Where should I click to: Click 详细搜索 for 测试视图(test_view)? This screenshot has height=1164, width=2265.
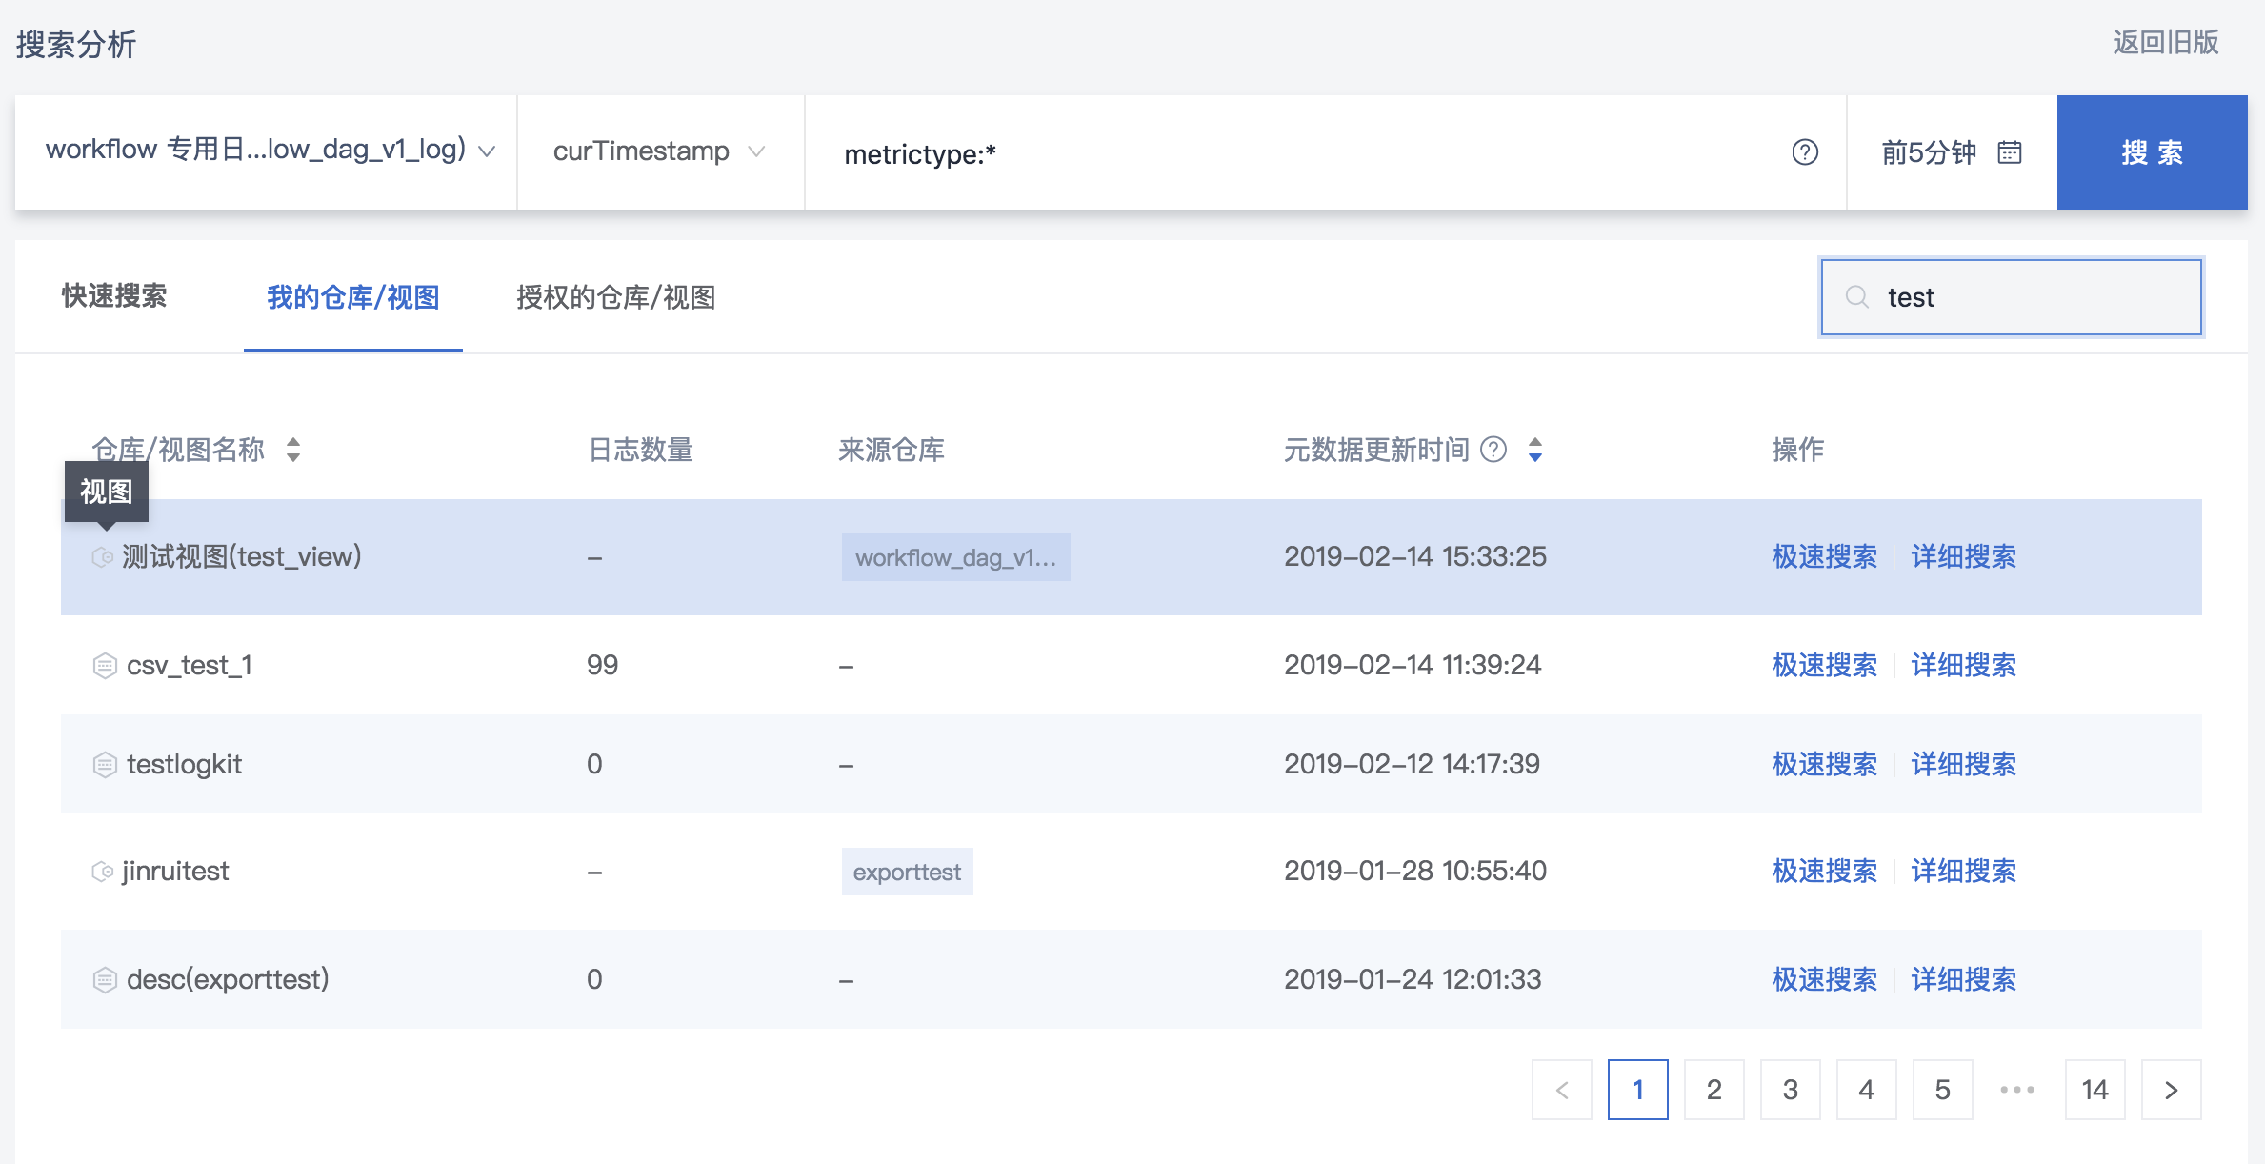[x=1964, y=557]
